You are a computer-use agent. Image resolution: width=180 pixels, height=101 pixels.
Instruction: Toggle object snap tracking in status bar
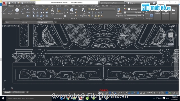coord(129,93)
